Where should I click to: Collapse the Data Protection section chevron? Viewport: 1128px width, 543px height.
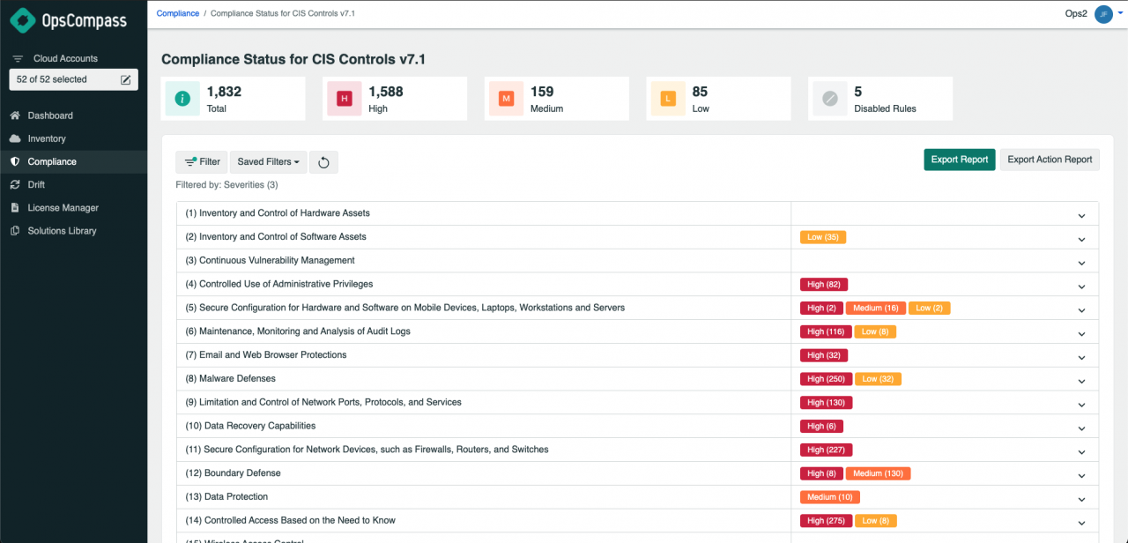(1081, 499)
